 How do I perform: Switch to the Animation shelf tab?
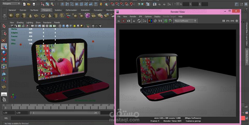85,10
